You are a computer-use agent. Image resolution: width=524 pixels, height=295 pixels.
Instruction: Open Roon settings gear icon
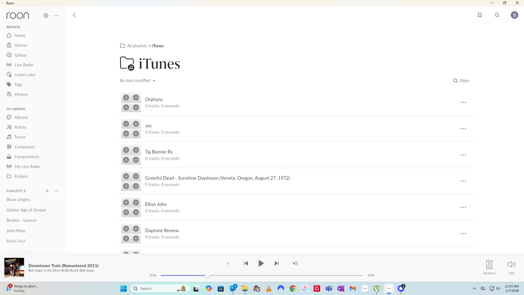[46, 16]
